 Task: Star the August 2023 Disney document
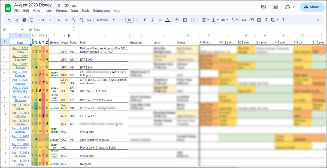59,5
